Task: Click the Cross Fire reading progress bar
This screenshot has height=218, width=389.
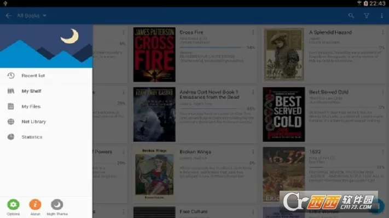Action: tap(211, 47)
